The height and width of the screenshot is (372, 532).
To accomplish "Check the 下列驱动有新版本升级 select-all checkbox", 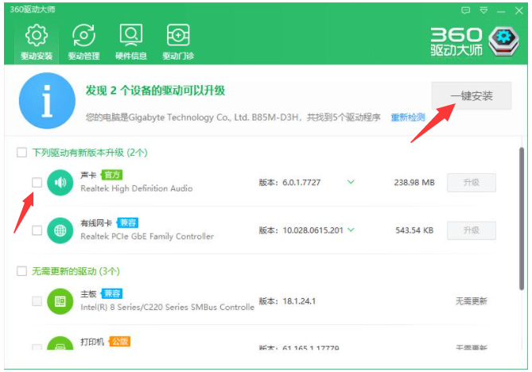I will (x=21, y=153).
